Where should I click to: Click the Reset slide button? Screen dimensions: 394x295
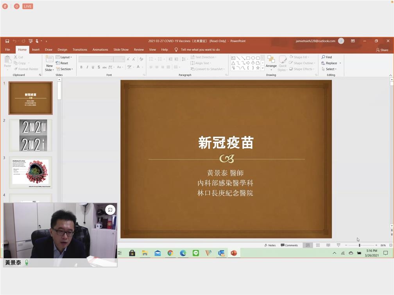[x=62, y=63]
